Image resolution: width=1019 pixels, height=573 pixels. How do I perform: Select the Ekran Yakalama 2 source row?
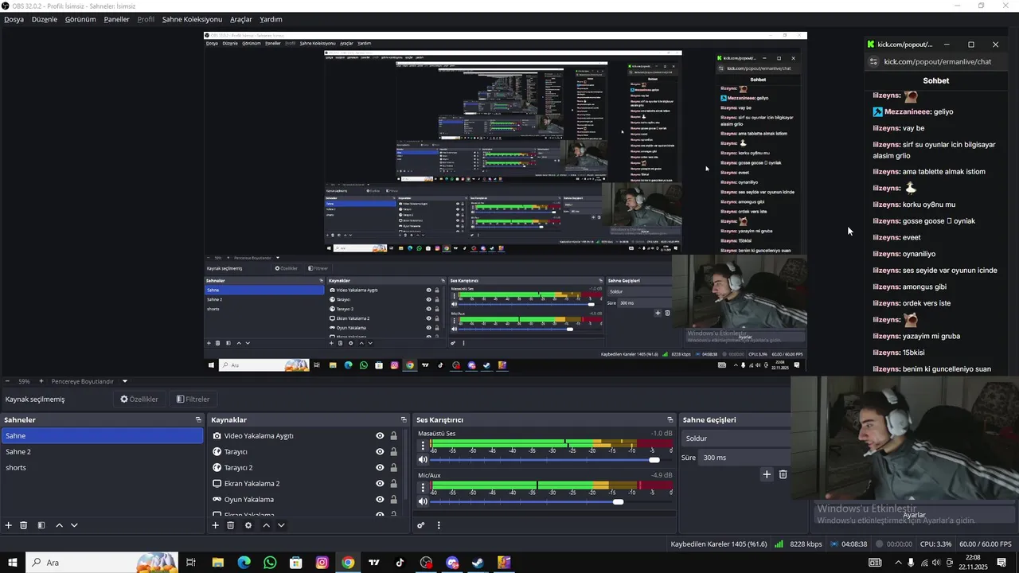(306, 484)
